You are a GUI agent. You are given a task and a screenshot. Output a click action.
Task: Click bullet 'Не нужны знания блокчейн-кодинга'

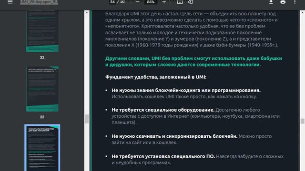(186, 90)
